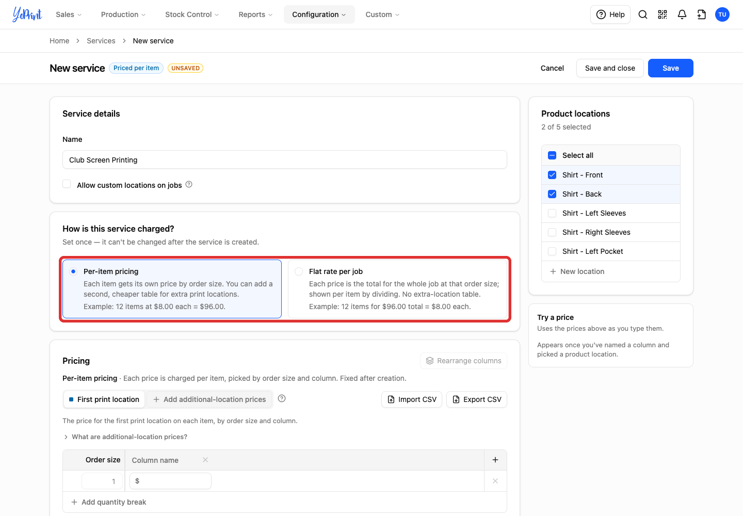This screenshot has height=516, width=743.
Task: Delete the order size 1 row
Action: coord(495,481)
